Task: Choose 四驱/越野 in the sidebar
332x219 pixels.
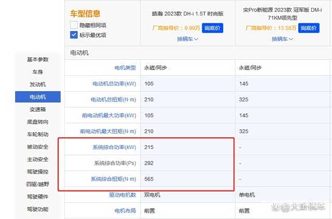Action: point(37,184)
